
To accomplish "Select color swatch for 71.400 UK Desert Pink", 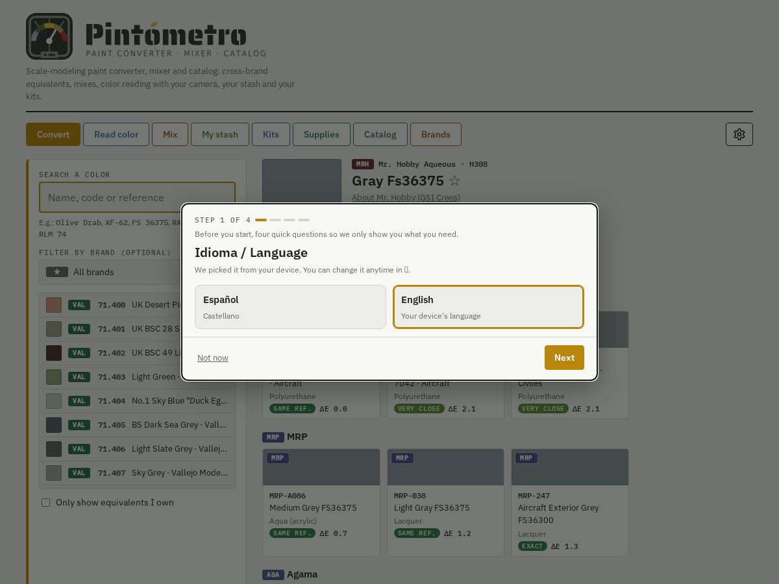I will coord(54,305).
